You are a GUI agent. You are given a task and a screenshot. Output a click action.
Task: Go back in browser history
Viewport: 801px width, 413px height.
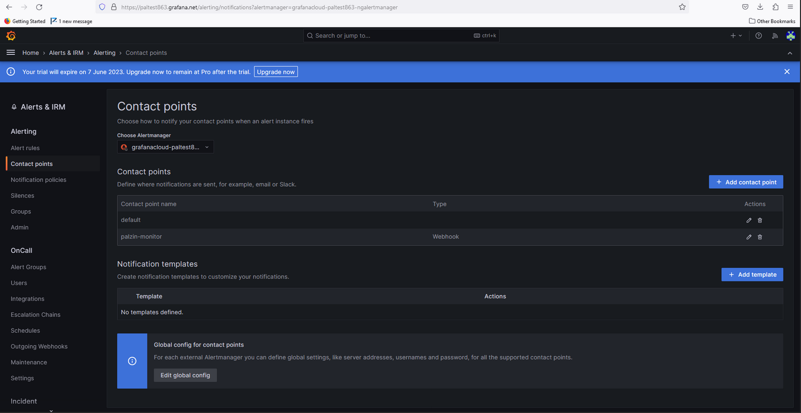coord(9,7)
